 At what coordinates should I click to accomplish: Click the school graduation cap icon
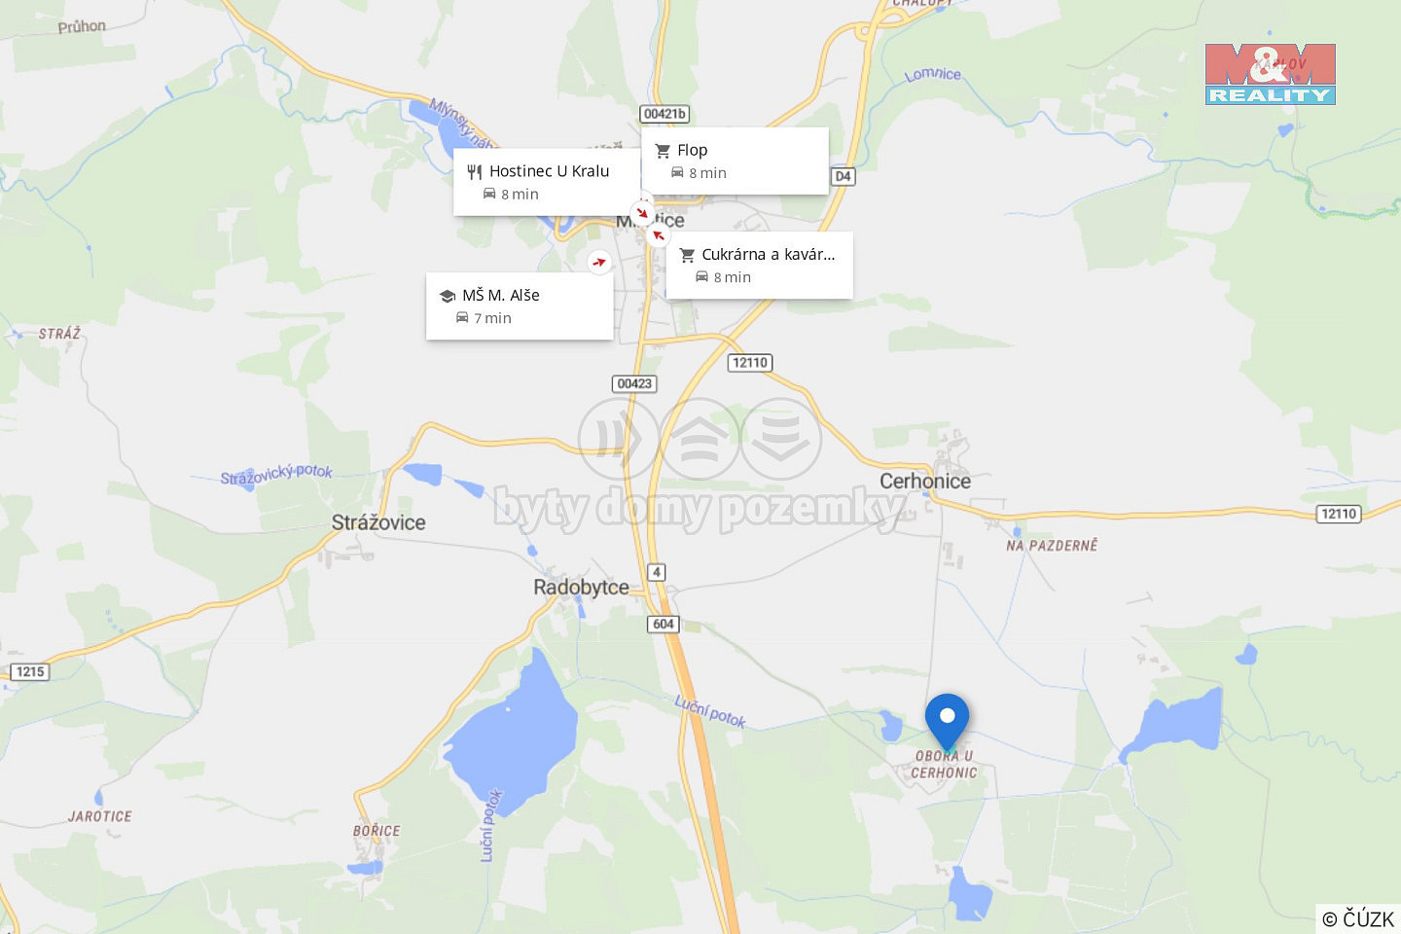pos(448,296)
